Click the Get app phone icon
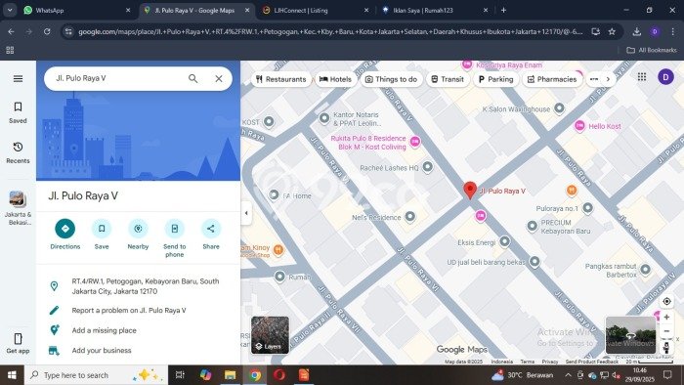This screenshot has height=385, width=684. [18, 339]
